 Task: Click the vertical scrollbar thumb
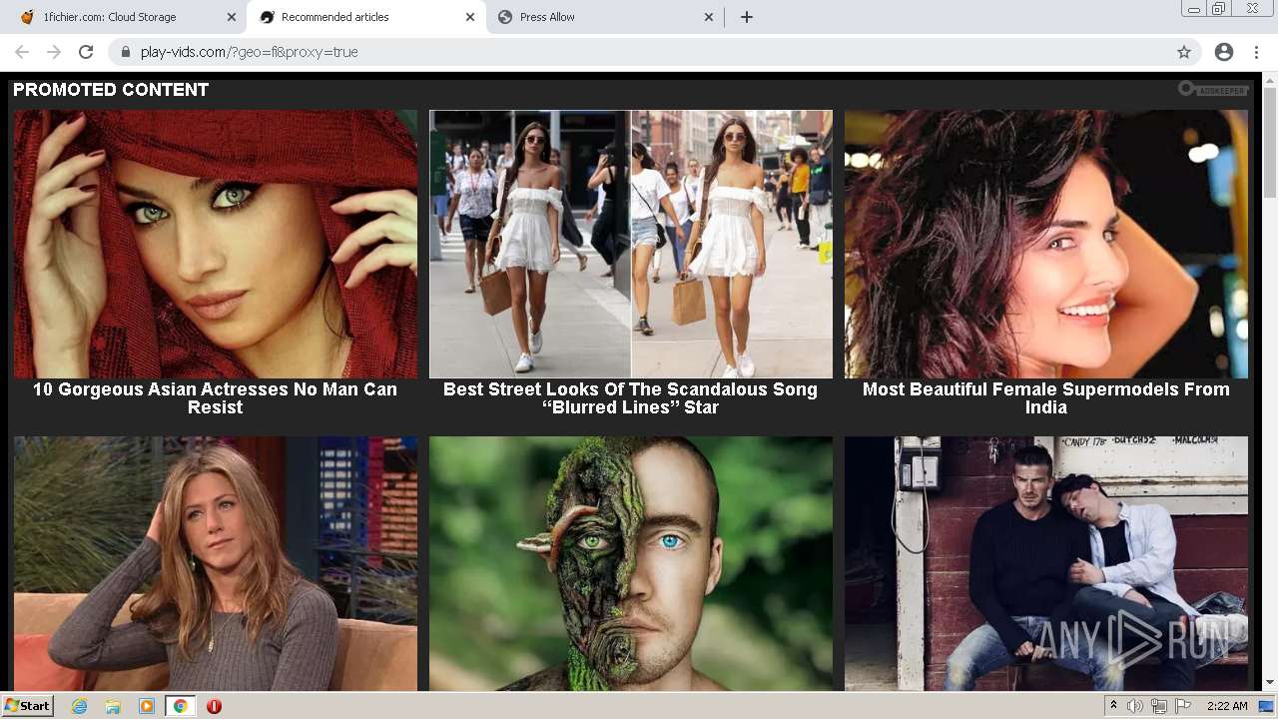(x=1269, y=142)
